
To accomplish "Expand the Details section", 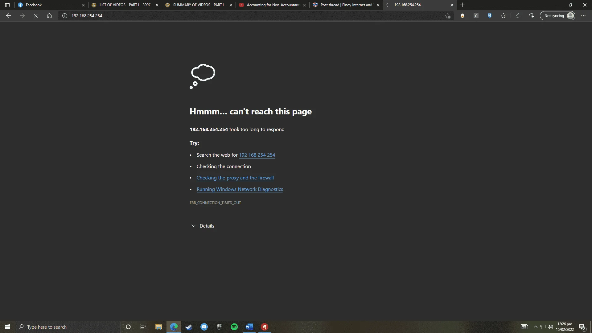I will click(203, 226).
